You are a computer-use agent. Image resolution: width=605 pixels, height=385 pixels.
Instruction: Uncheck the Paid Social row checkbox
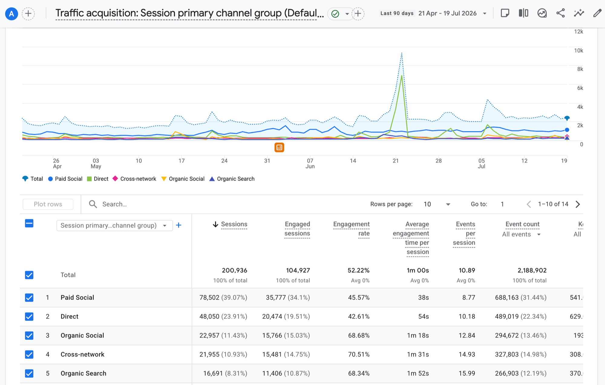(x=29, y=298)
